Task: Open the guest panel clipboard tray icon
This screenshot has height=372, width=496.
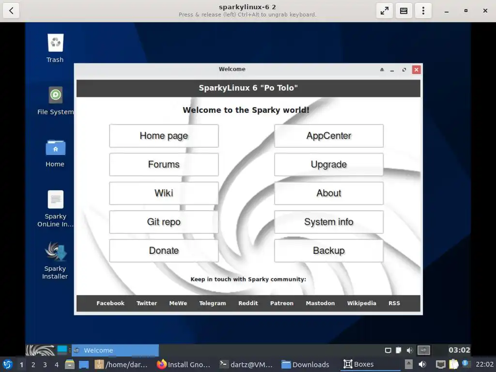Action: [x=399, y=350]
